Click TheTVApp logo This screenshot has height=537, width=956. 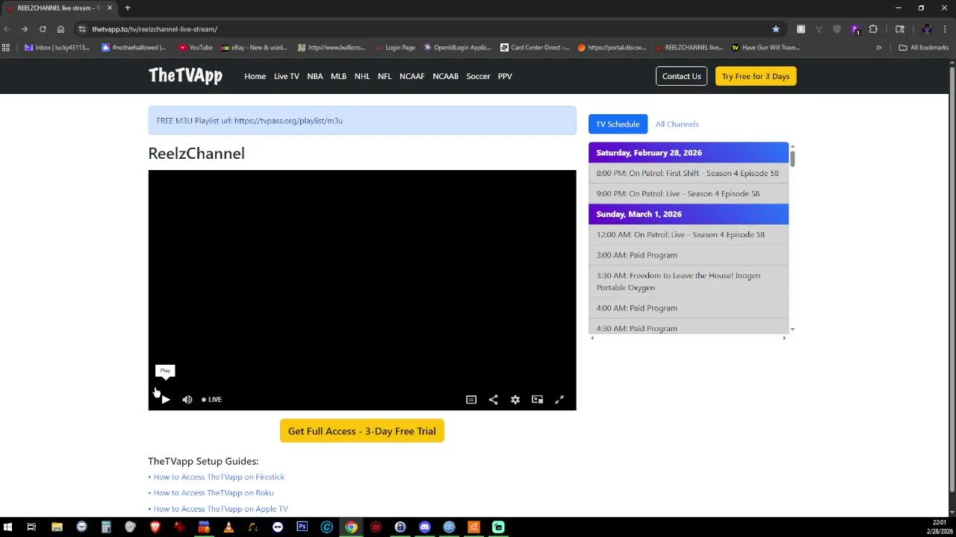tap(185, 75)
